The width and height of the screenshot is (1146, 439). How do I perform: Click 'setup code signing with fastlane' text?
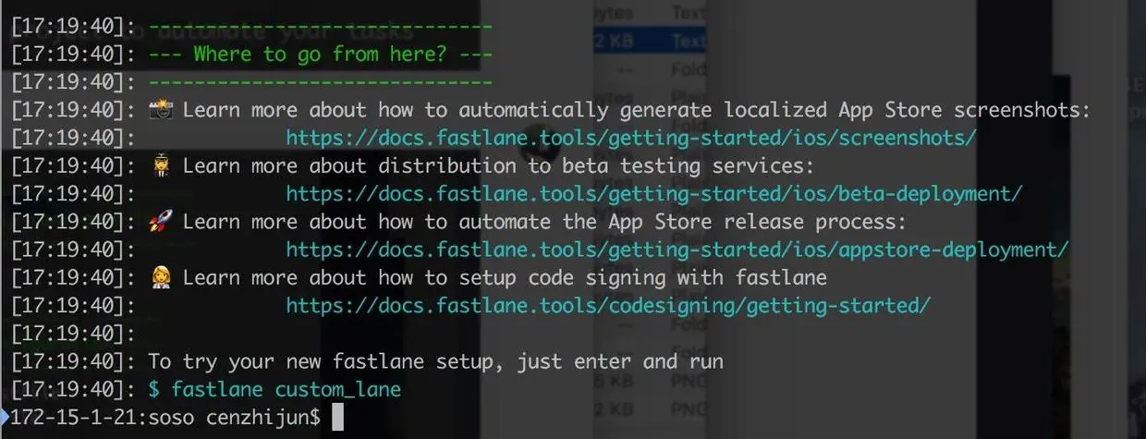(x=643, y=277)
